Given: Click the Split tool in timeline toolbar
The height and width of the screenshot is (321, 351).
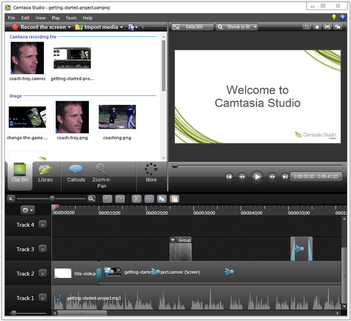Looking at the screenshot, I should (148, 199).
